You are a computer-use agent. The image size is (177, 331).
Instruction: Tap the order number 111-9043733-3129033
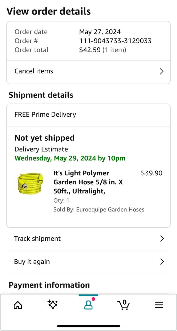coord(115,41)
